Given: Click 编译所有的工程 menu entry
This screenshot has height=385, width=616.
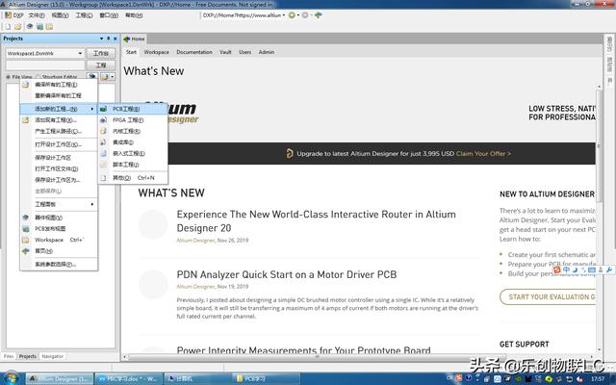Looking at the screenshot, I should pyautogui.click(x=59, y=85).
